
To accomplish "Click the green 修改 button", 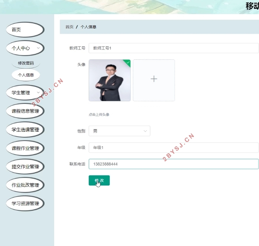I will click(99, 180).
